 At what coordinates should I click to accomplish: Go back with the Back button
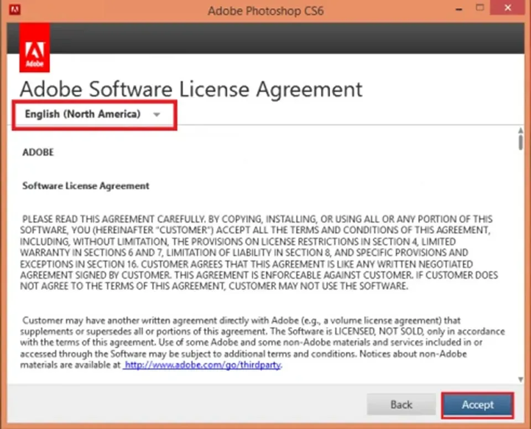tap(402, 404)
